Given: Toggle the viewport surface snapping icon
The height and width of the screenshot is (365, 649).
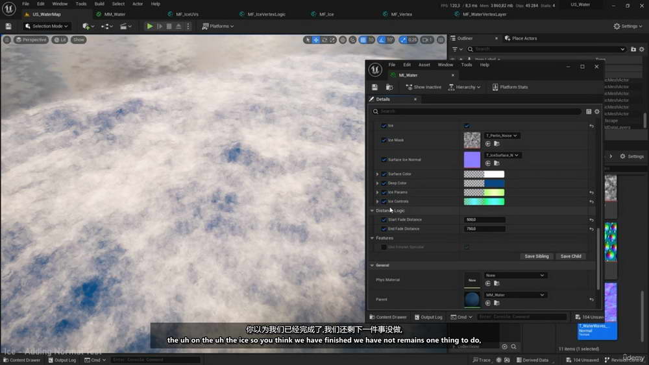Looking at the screenshot, I should (x=352, y=40).
